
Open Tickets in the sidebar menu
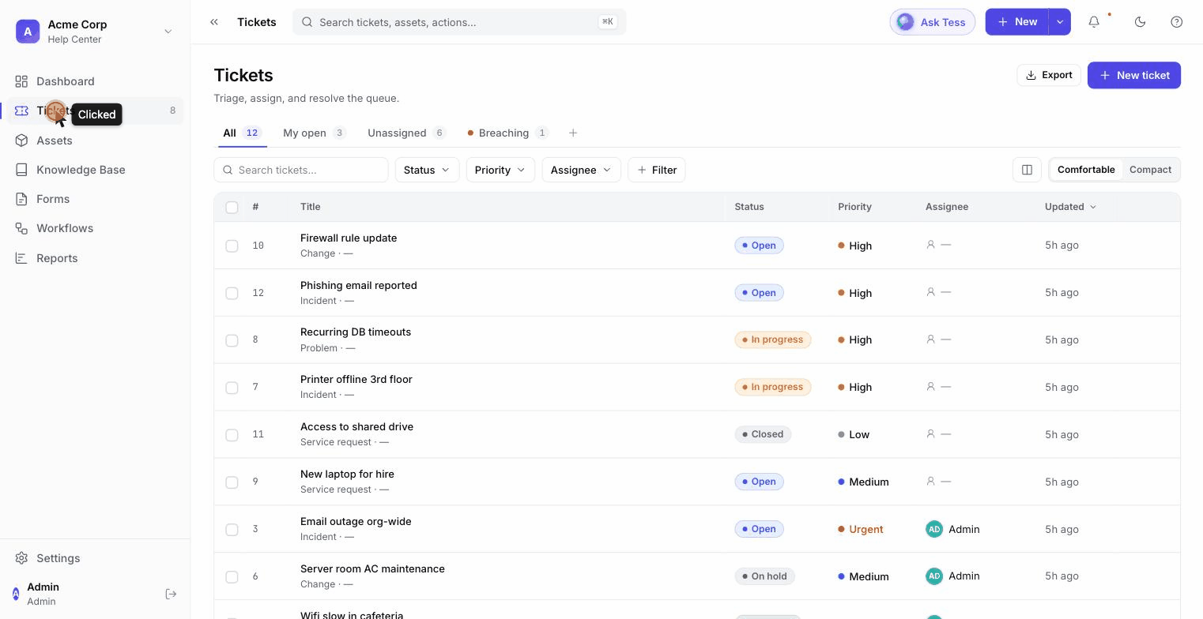pyautogui.click(x=95, y=111)
